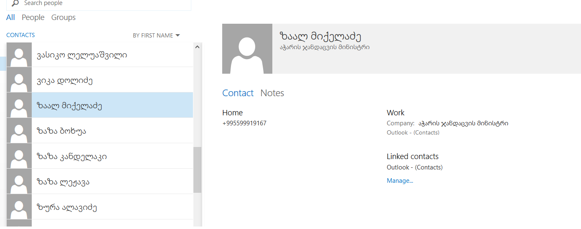
Task: Click the Manage... link under Linked contacts
Action: pyautogui.click(x=400, y=181)
